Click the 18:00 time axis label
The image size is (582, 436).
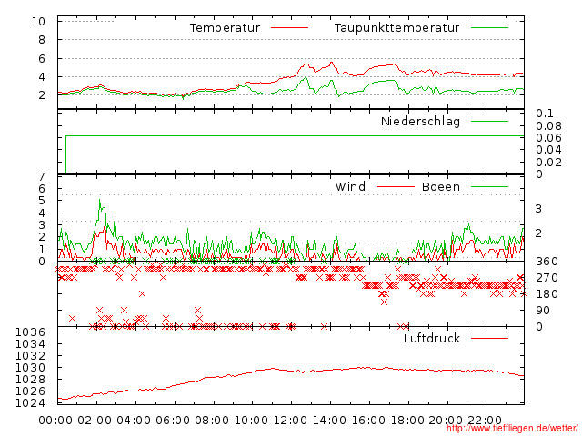407,421
